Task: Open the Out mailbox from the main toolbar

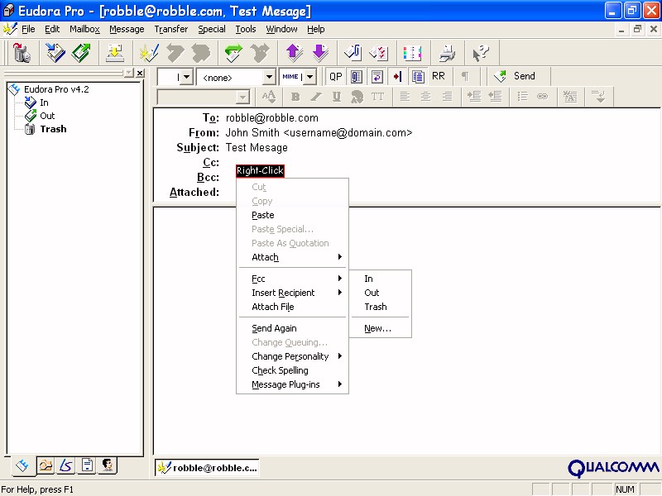Action: coord(80,53)
